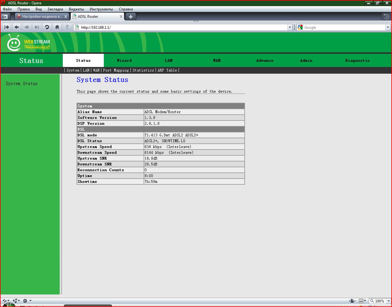Open the Port Mapping submenu link

116,70
